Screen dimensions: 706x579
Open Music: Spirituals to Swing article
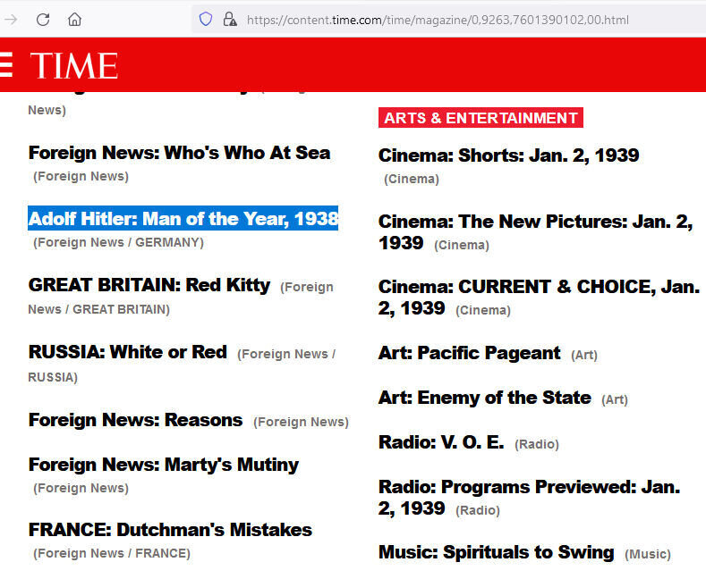click(497, 552)
